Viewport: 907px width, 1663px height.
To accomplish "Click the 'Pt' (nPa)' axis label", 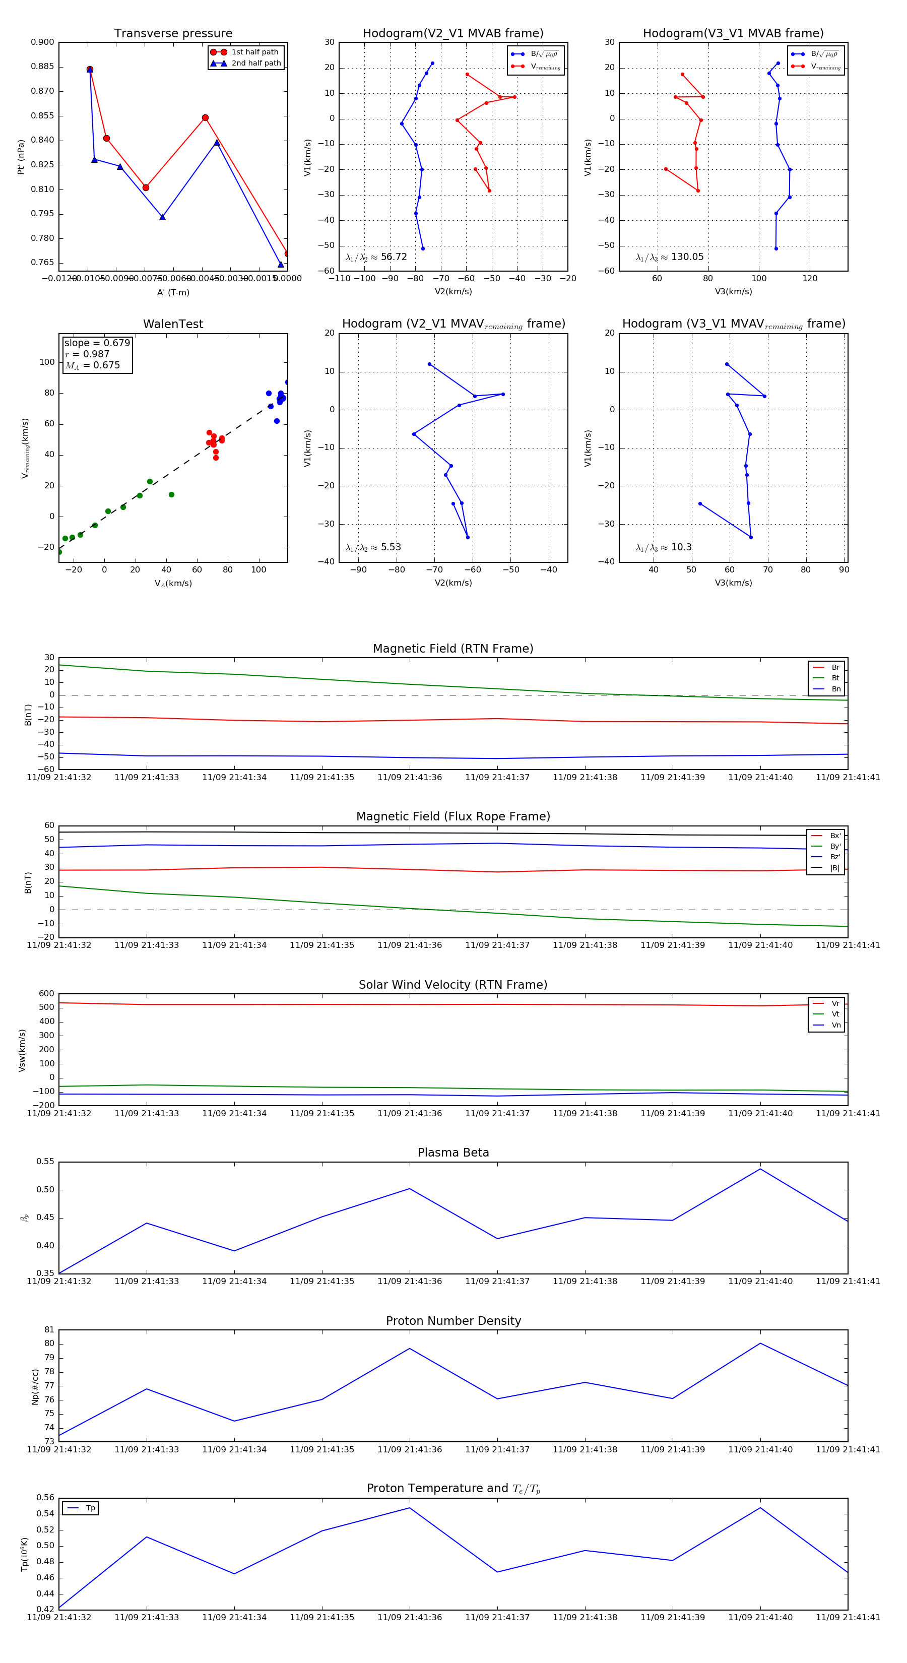I will [x=21, y=157].
